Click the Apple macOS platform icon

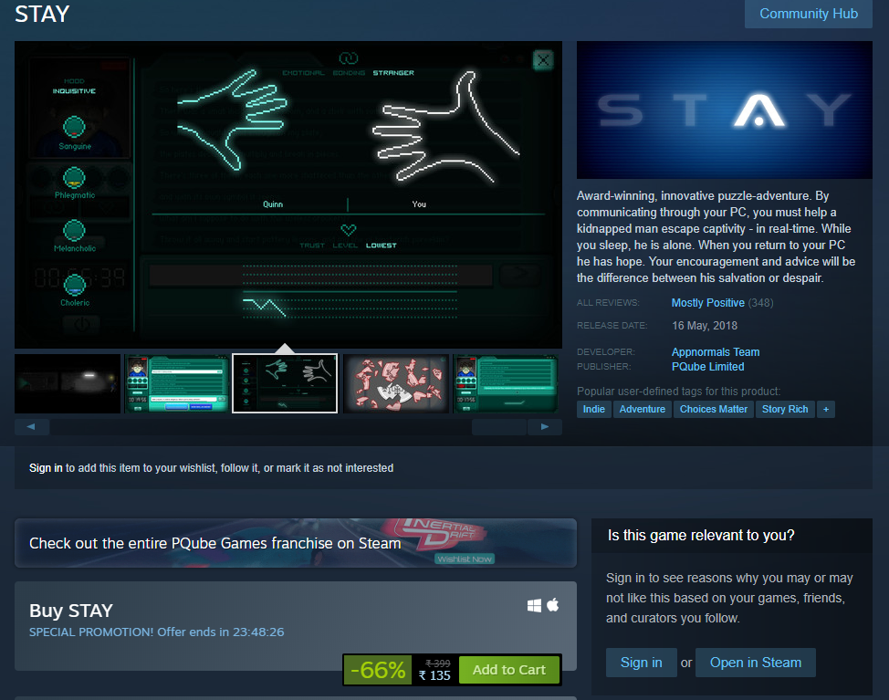(553, 605)
